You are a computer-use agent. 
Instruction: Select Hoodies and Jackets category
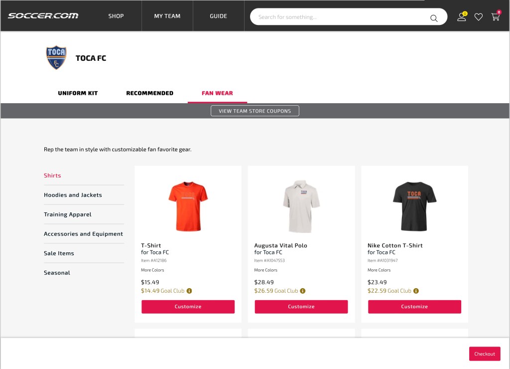coord(73,195)
